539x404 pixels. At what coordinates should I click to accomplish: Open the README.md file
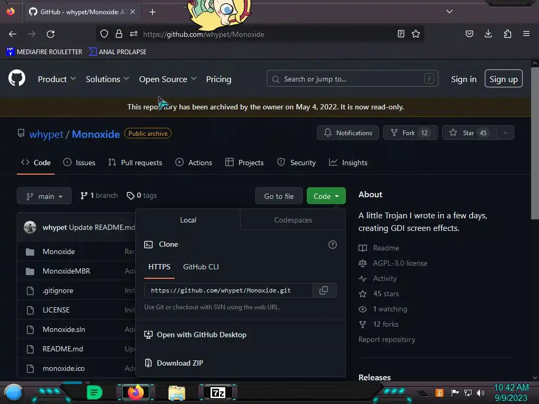pos(63,349)
